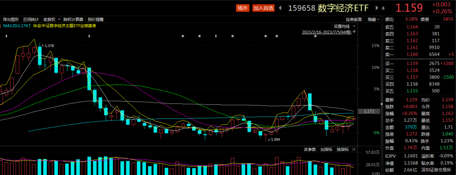Click the 净值 value 1.1568

pyautogui.click(x=411, y=163)
